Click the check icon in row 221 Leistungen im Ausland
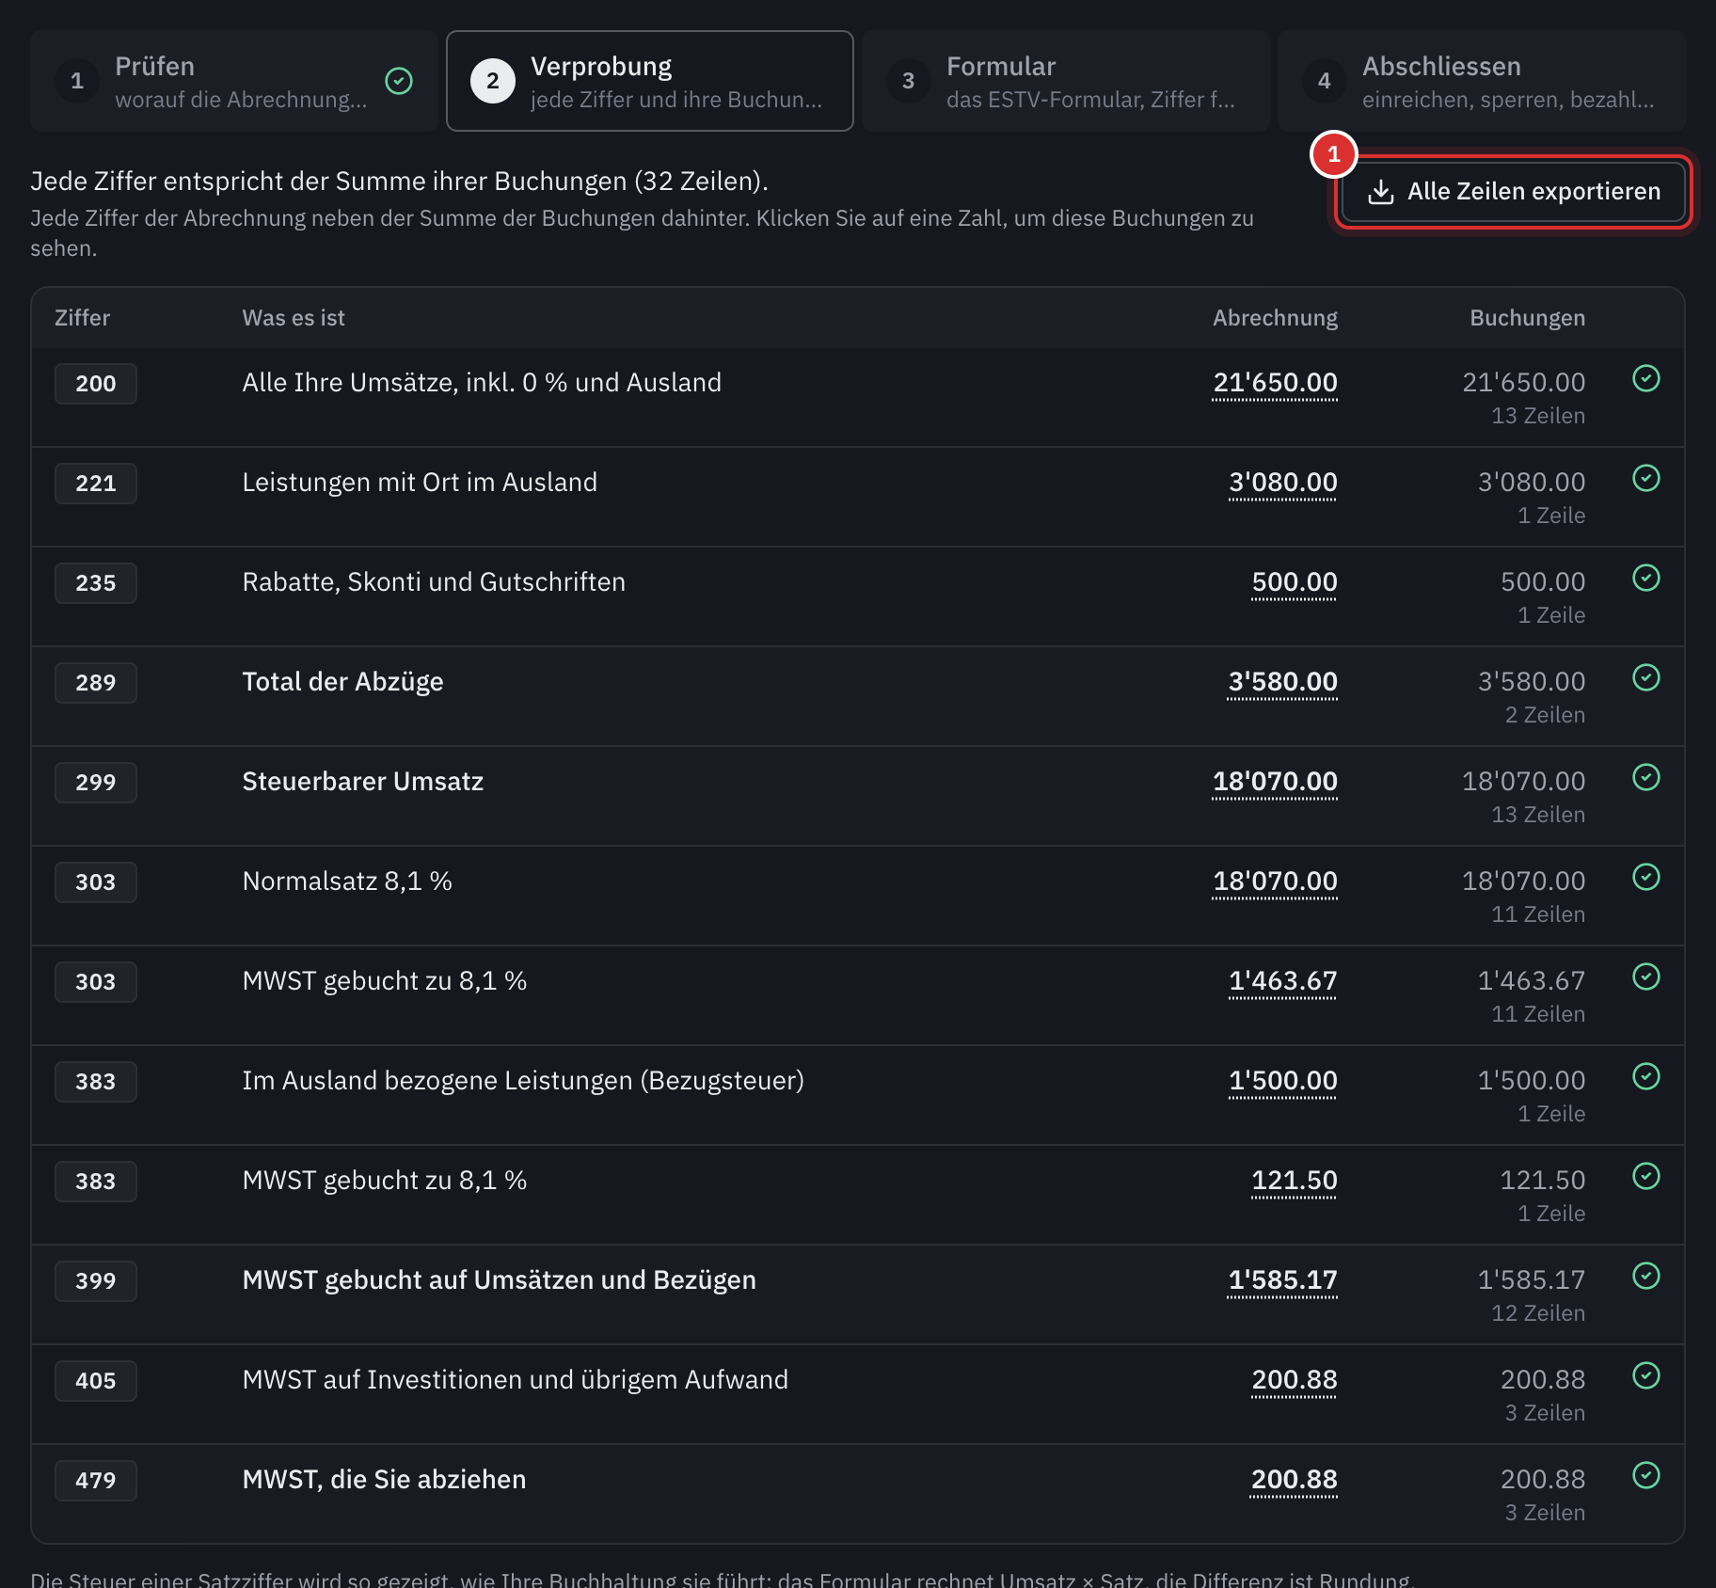Screen dimensions: 1716x1588 (x=1645, y=478)
